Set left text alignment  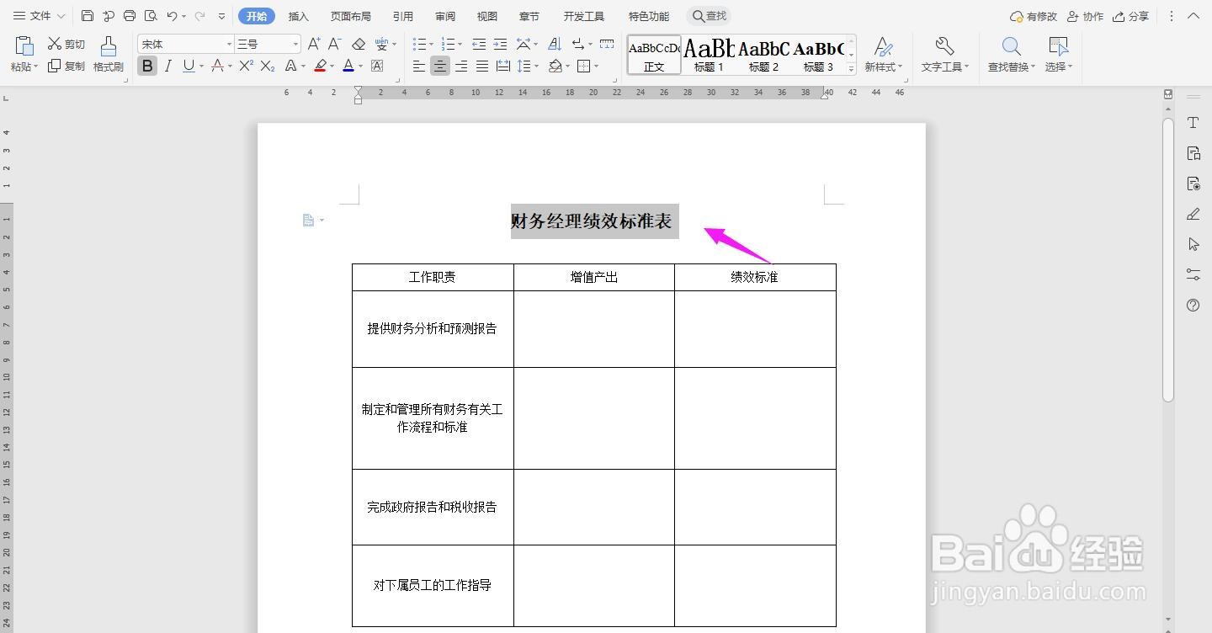[419, 66]
